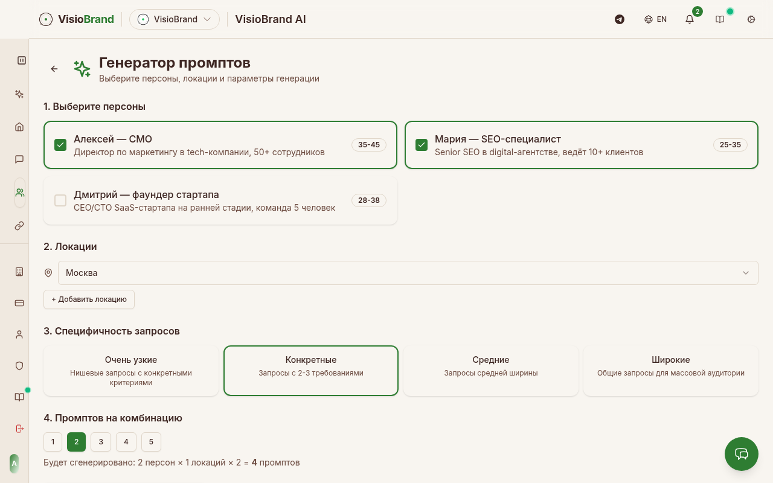The height and width of the screenshot is (483, 773).
Task: Click the user avatar A in sidebar
Action: tap(14, 463)
